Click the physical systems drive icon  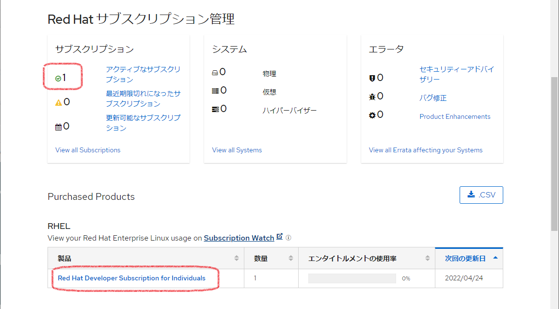tap(215, 72)
